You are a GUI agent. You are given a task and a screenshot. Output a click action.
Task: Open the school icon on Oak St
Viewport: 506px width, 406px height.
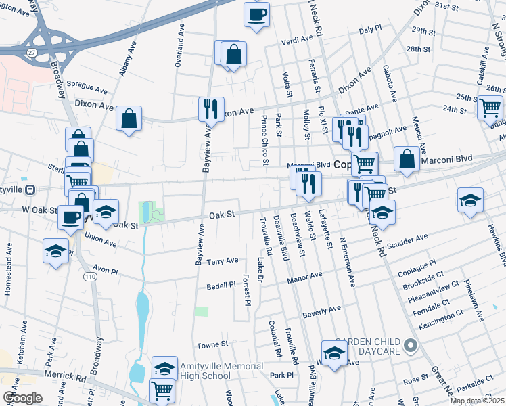point(106,212)
